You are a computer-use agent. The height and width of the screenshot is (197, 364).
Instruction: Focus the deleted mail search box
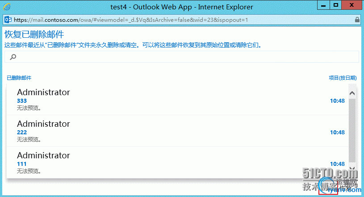[x=182, y=57]
